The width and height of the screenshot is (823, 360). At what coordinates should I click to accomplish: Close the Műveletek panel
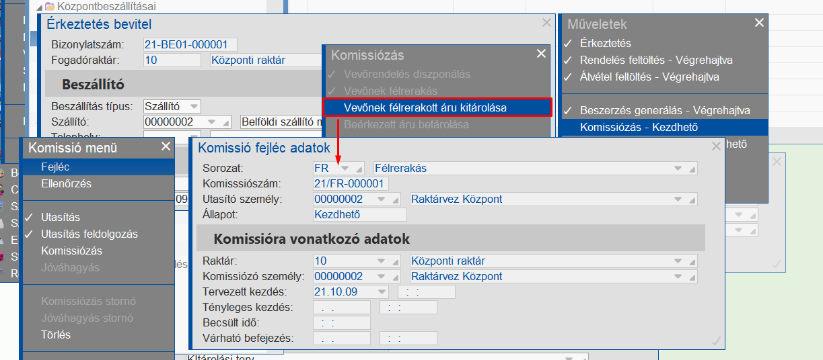[759, 23]
